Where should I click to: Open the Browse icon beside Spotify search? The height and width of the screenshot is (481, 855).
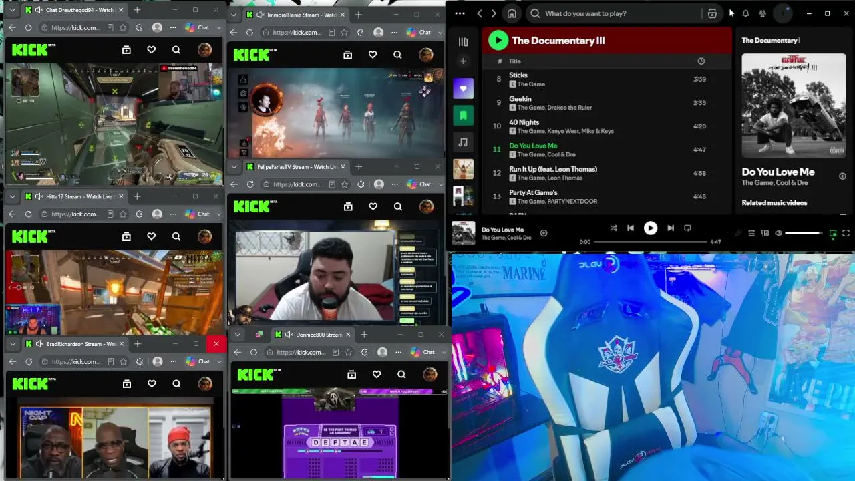tap(712, 13)
